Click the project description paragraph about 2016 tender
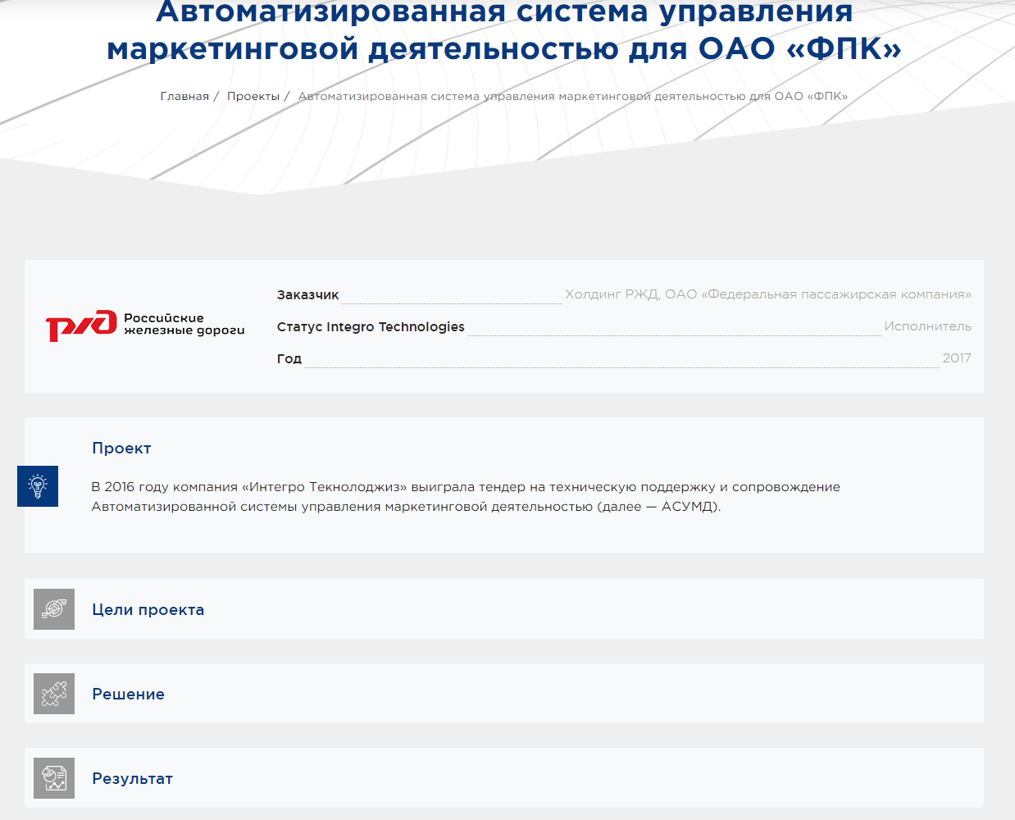1015x820 pixels. [x=466, y=497]
